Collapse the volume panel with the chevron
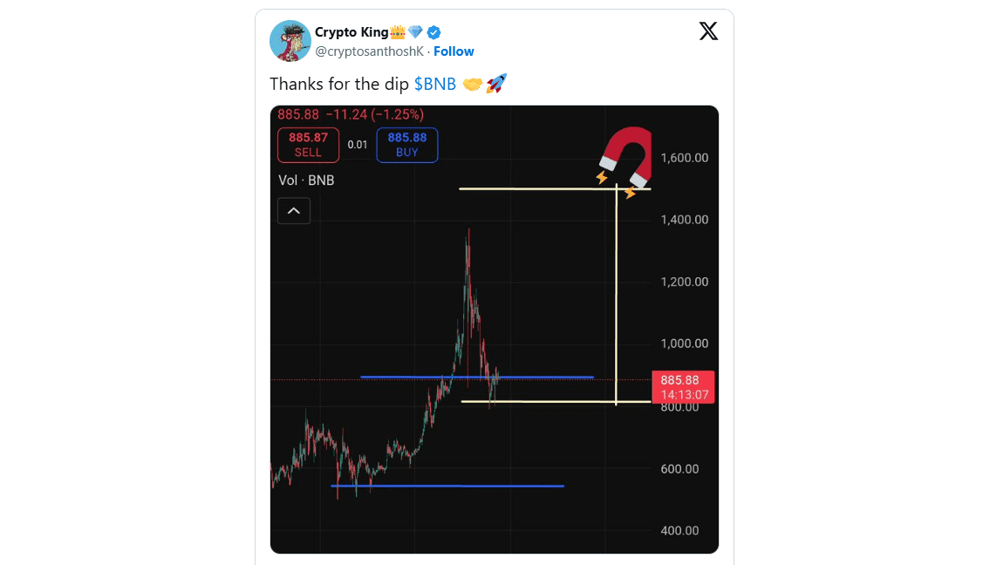The image size is (983, 565). [x=294, y=210]
